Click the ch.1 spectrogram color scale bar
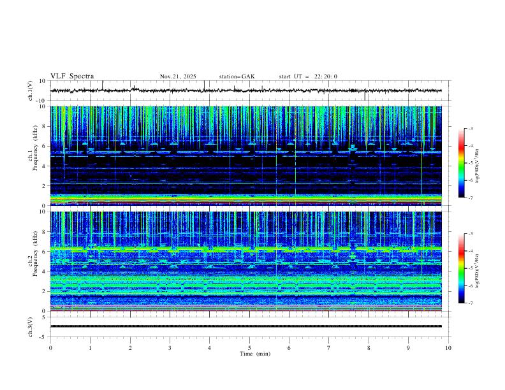Screen dimensions: 505x390 coord(461,162)
